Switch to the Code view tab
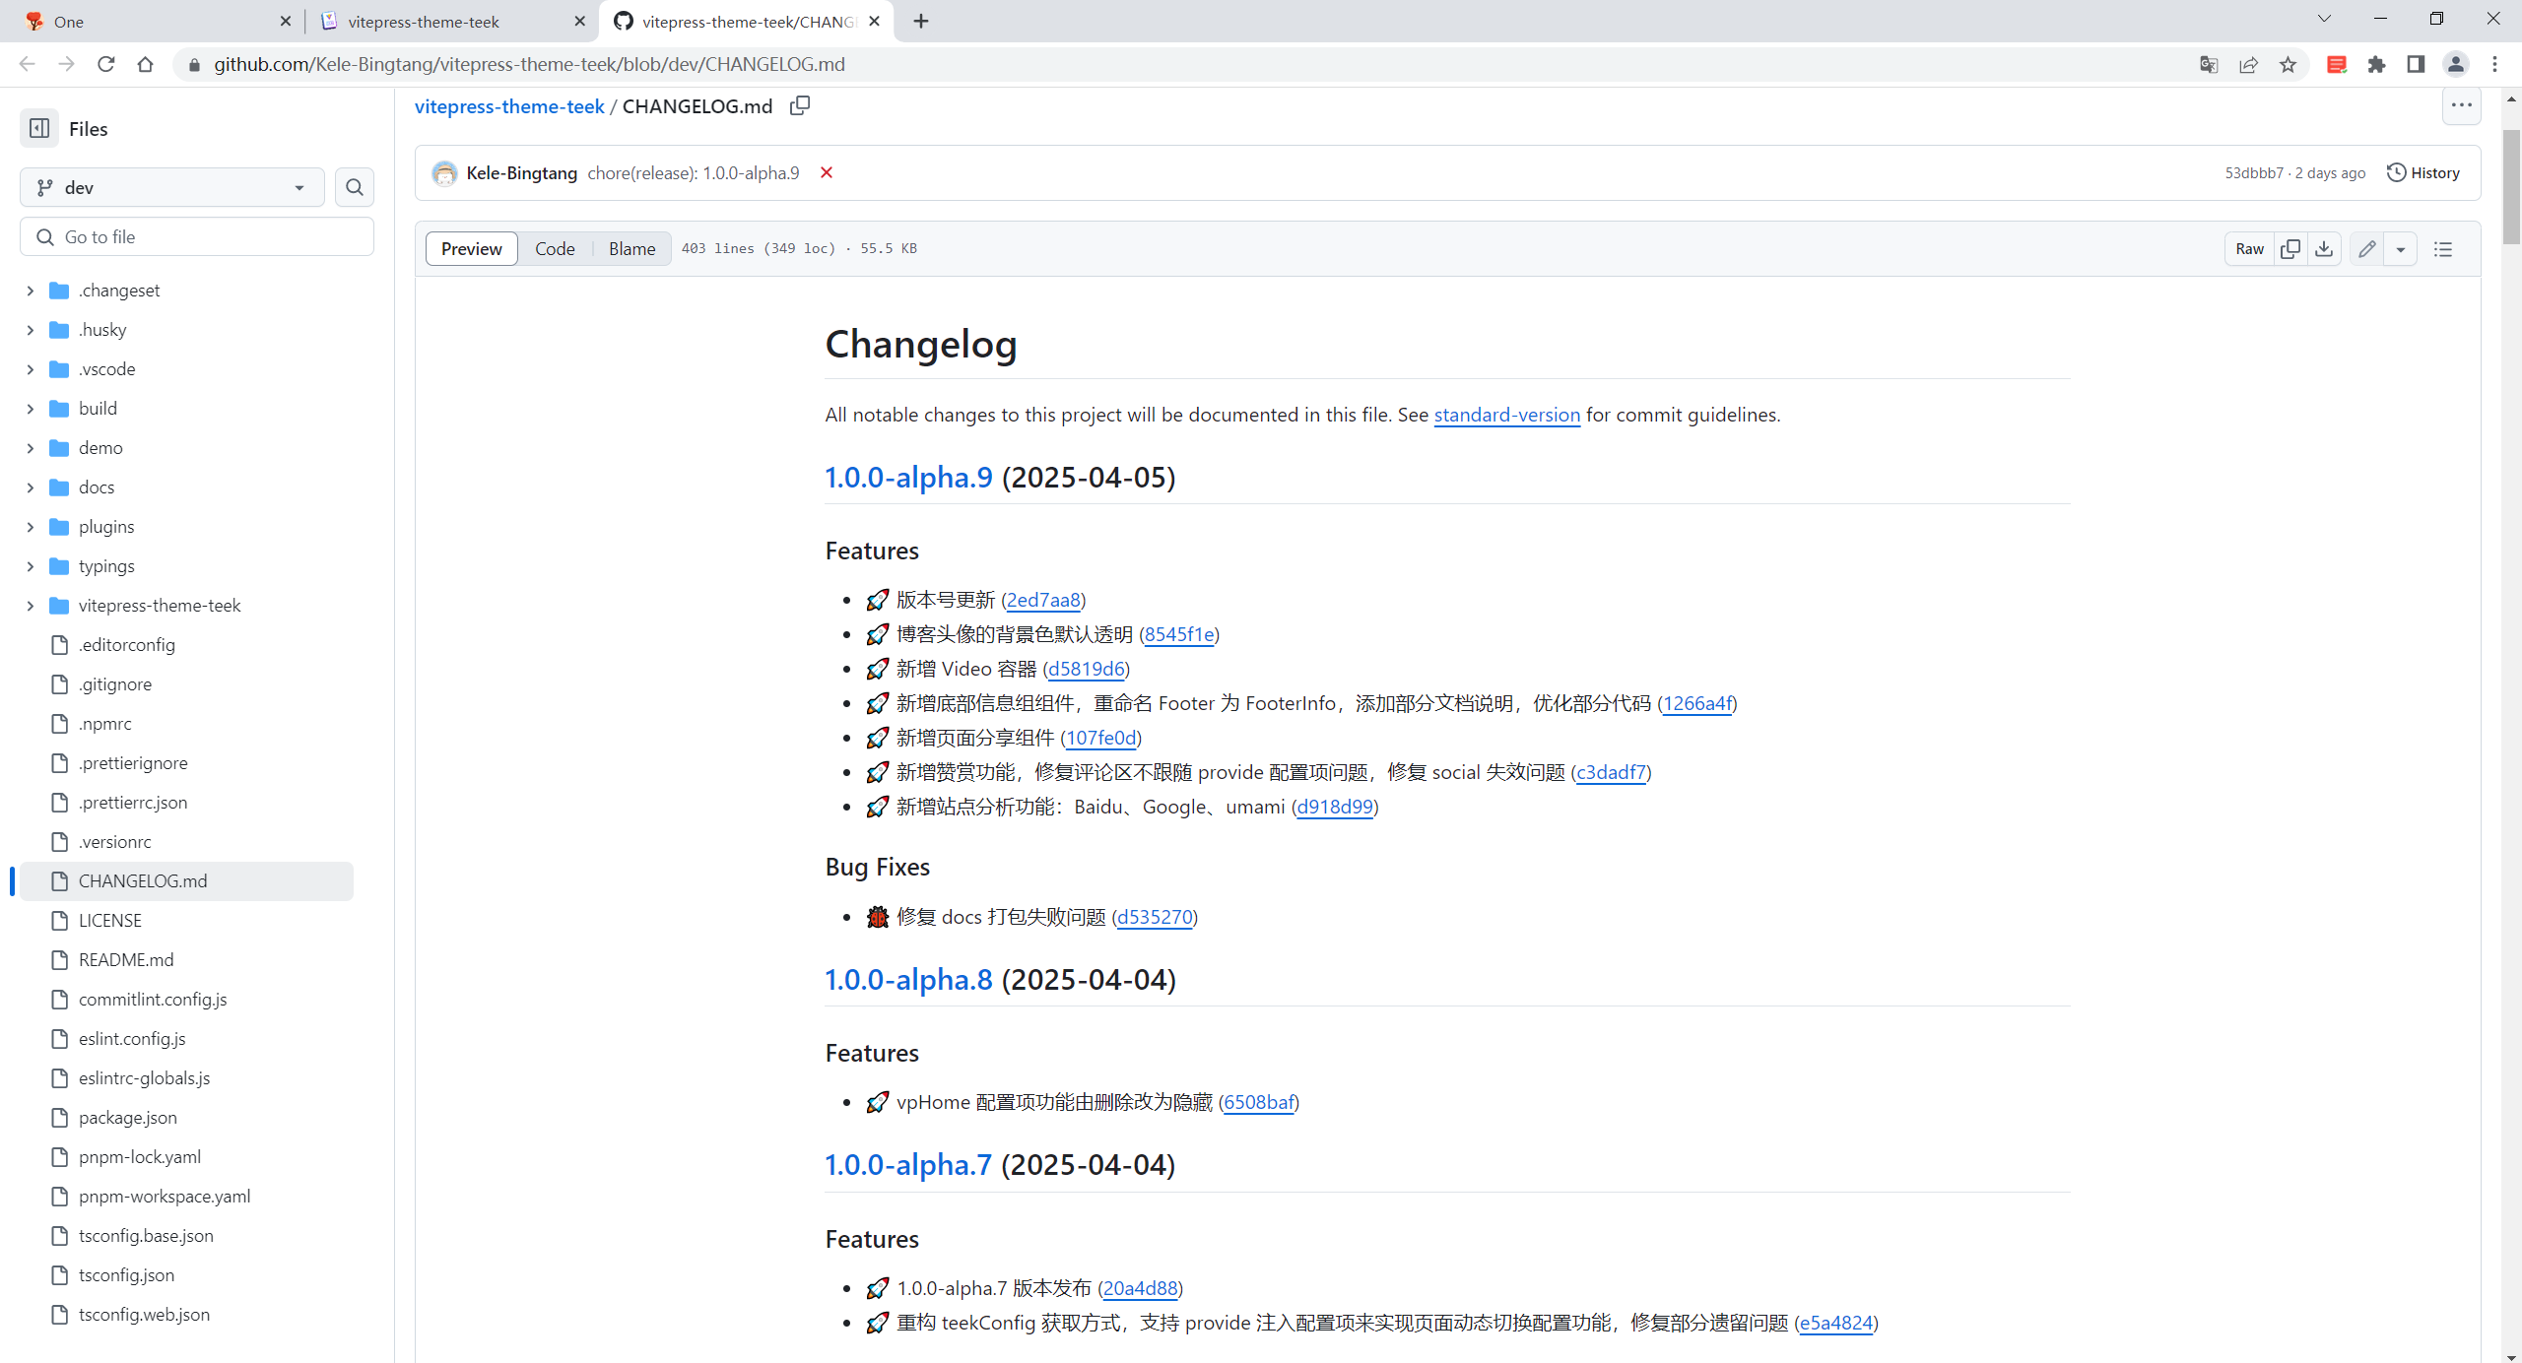This screenshot has height=1363, width=2522. [555, 249]
